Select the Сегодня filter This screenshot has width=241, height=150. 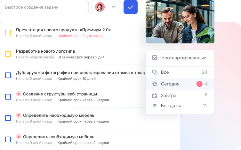[x=180, y=84]
